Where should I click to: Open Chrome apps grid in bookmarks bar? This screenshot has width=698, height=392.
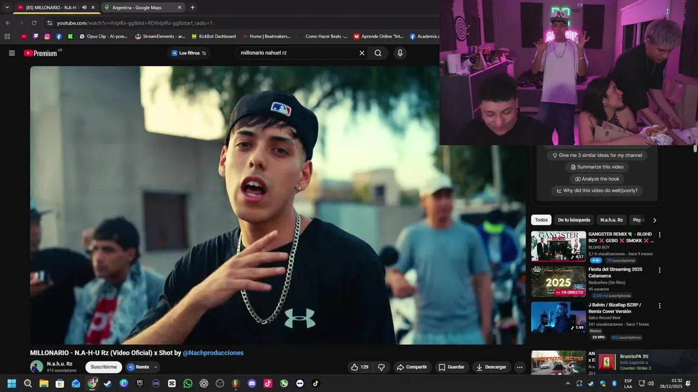point(7,36)
